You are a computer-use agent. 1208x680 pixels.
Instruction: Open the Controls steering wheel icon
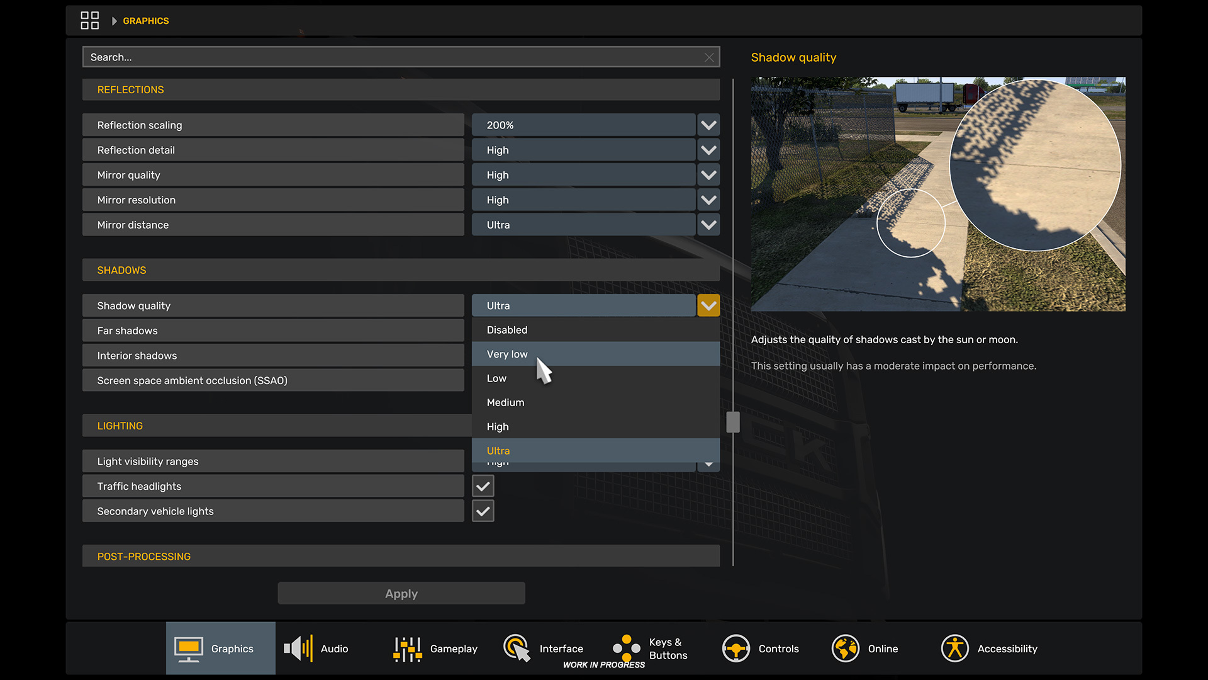735,649
